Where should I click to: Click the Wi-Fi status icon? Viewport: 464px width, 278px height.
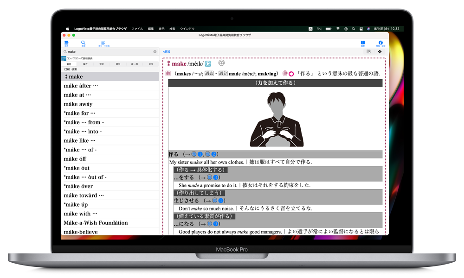(x=338, y=29)
